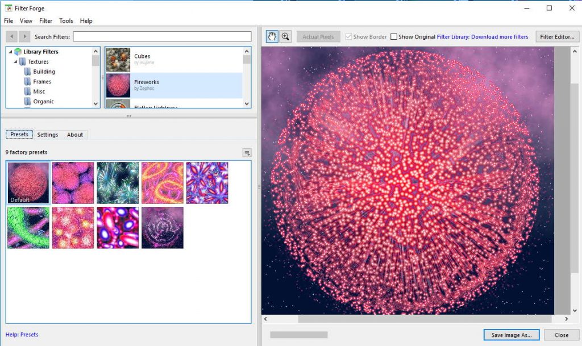Click the Frames folder icon
Viewport: 582px width, 346px height.
tap(27, 82)
